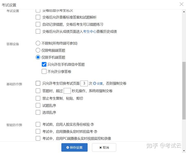
Task: Select 仅限电脑端答题 radio option
Action: (x=38, y=50)
